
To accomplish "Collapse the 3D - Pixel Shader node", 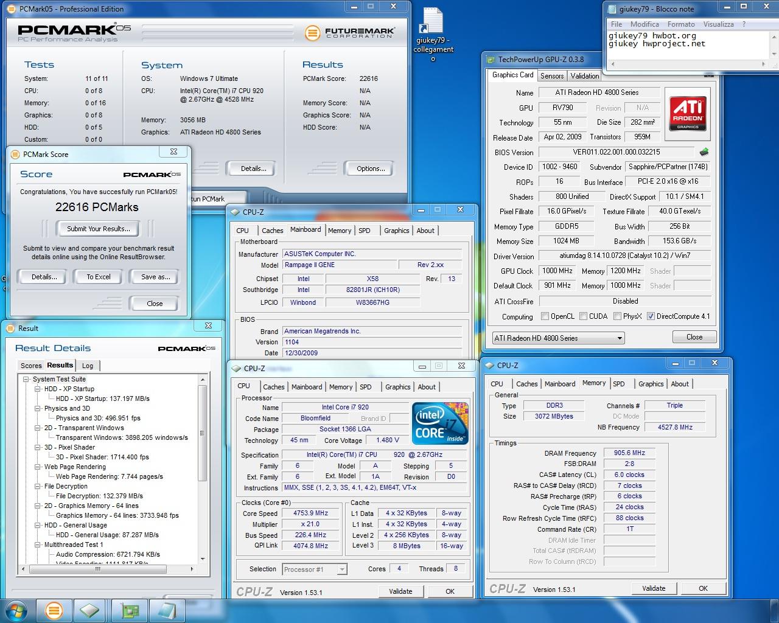I will pyautogui.click(x=38, y=447).
